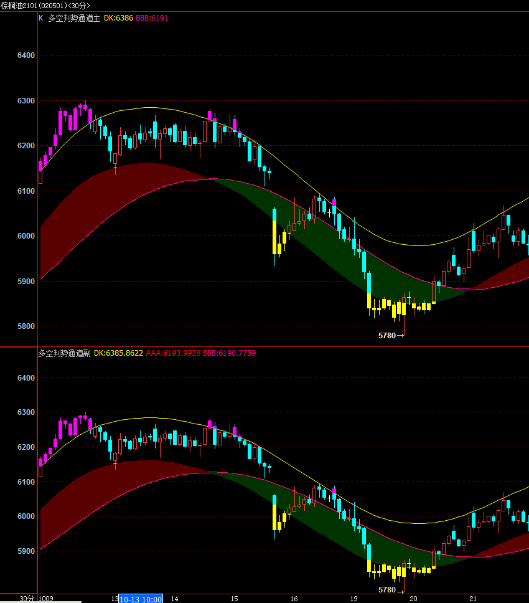Click date 16 on the time axis
Screen dimensions: 529x603
click(294, 599)
